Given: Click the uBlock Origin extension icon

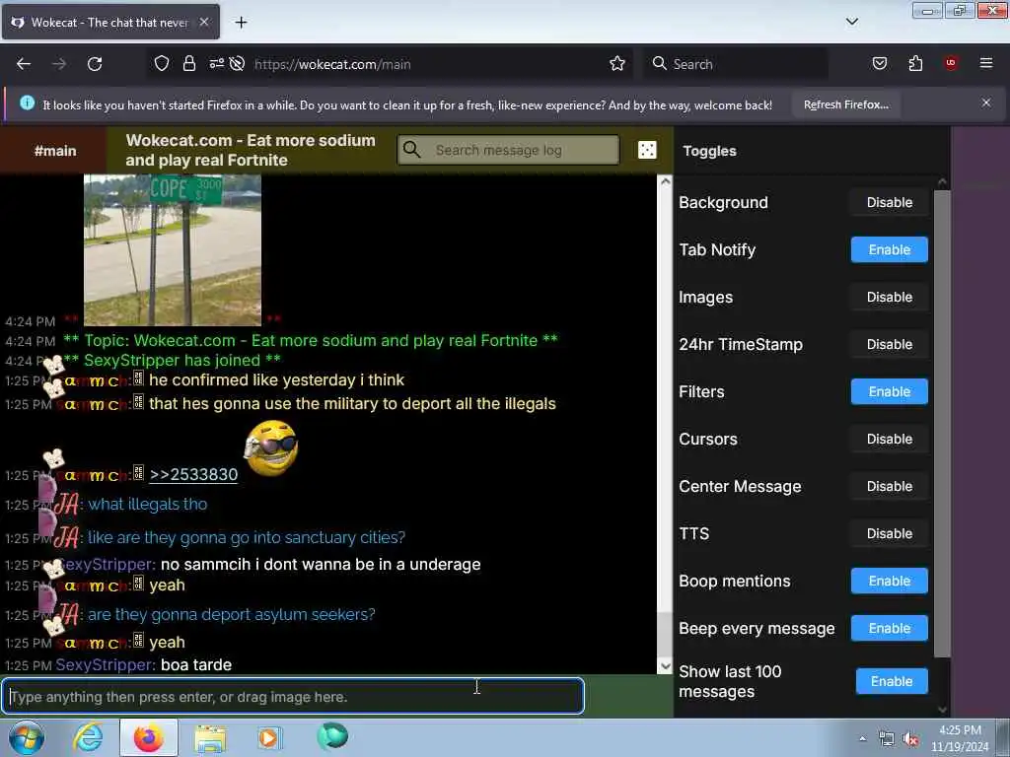Looking at the screenshot, I should tap(951, 63).
